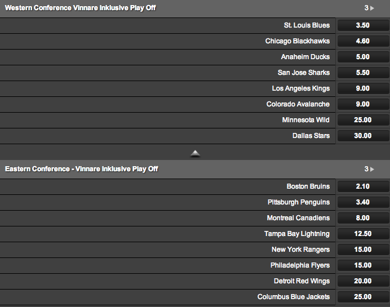Click the St. Louis Blues team name
Screen dimensions: 390x307
point(307,25)
